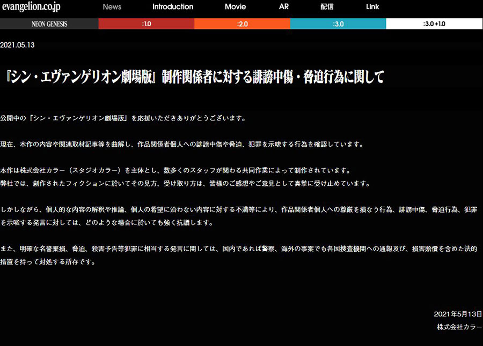Click the 2021.05.13 post date
This screenshot has width=483, height=346.
[x=18, y=46]
